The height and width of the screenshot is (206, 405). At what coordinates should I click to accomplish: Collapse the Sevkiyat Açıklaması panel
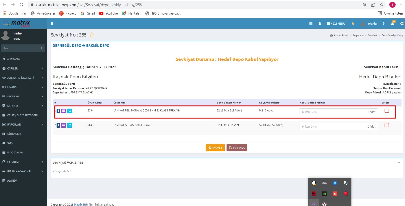(x=399, y=162)
